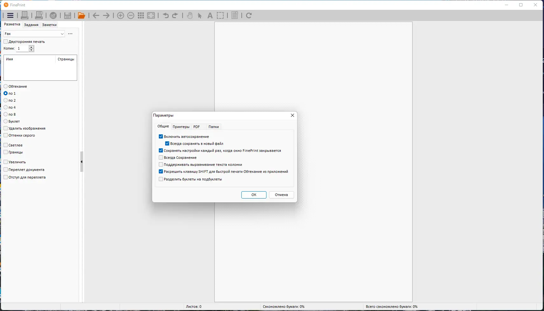This screenshot has height=311, width=544.
Task: Toggle Расрешить клавишу SHIFT checkbox
Action: [x=161, y=172]
